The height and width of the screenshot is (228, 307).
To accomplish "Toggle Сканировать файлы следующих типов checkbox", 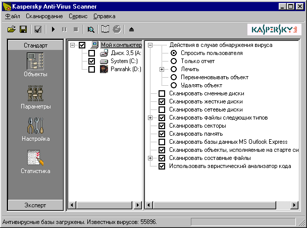I will coord(162,118).
